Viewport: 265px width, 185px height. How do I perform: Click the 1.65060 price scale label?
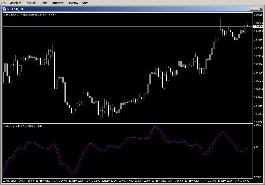(x=258, y=122)
